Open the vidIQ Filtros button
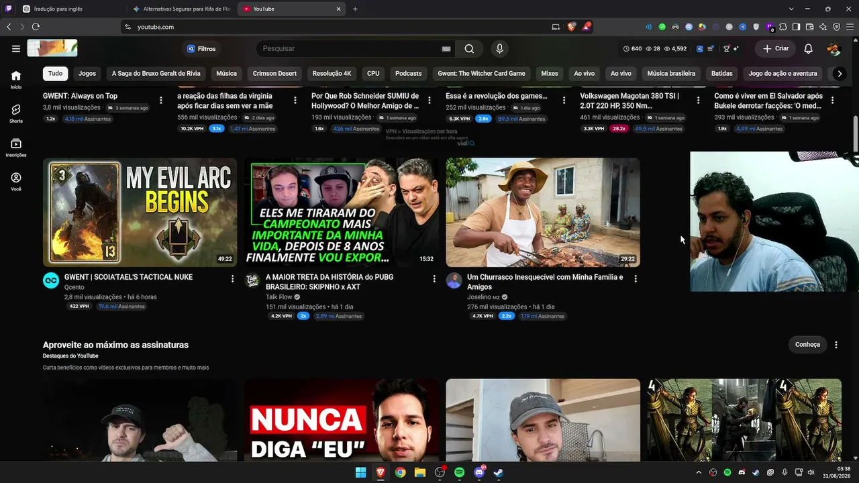Image resolution: width=859 pixels, height=483 pixels. click(x=201, y=49)
